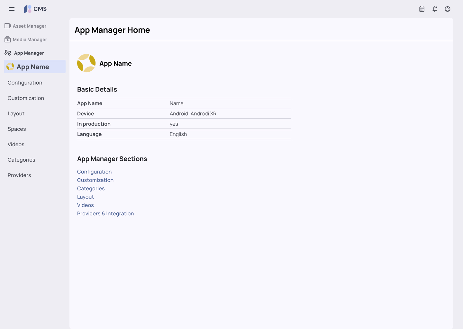Screen dimensions: 463x329
Task: Open Asset Manager in sidebar
Action: tap(30, 26)
